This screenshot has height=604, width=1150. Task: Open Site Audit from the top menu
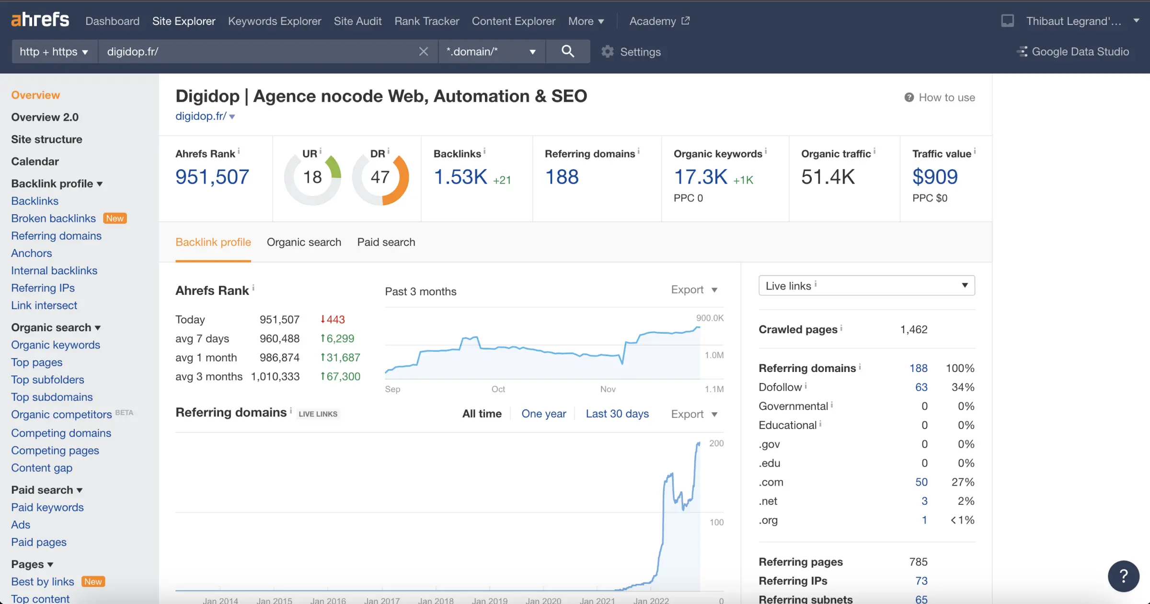pyautogui.click(x=357, y=21)
